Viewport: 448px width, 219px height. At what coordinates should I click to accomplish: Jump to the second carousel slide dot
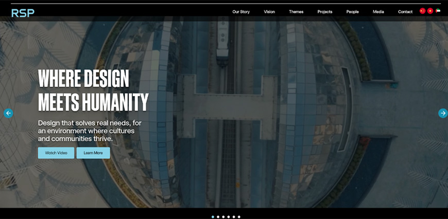[x=218, y=217]
